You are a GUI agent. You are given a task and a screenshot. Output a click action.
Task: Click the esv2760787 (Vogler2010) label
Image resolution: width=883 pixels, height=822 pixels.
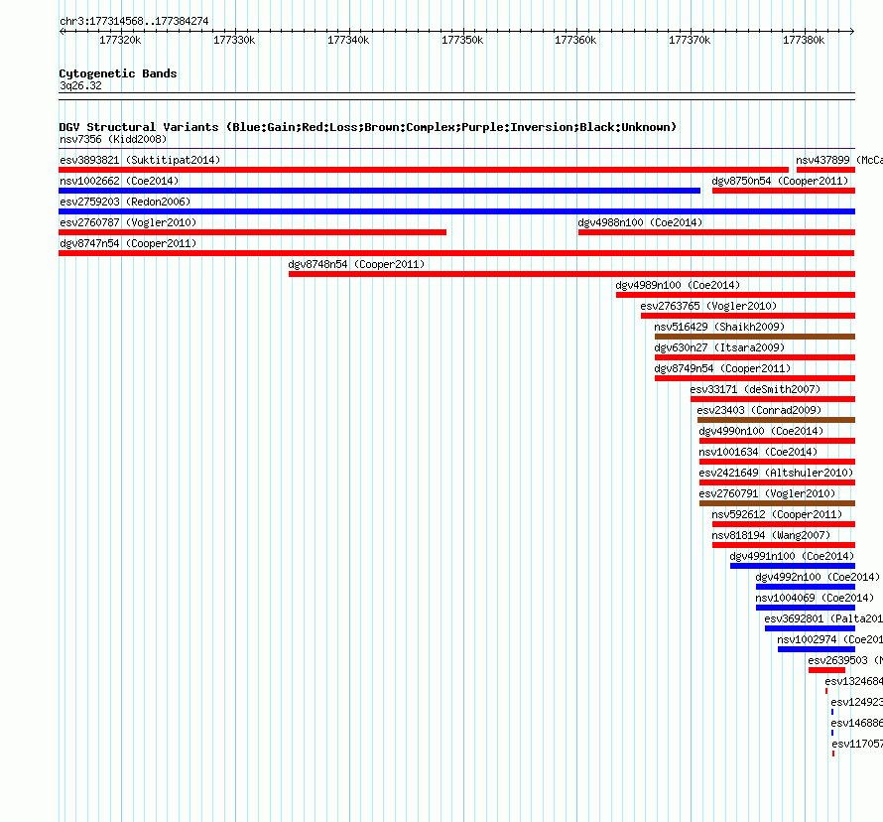point(128,222)
